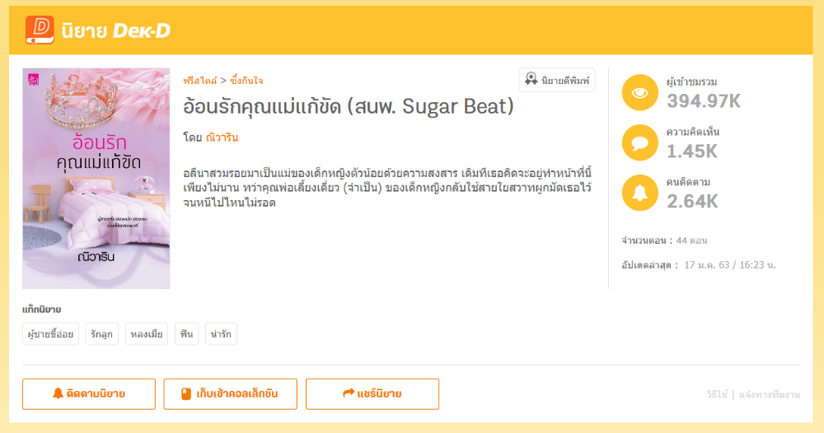Share the novel via แชร์นิยาย button
Screen dimensions: 824x433
click(372, 393)
